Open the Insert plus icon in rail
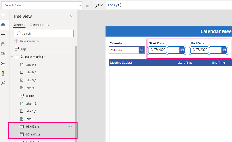The image size is (232, 142). click(x=3, y=35)
